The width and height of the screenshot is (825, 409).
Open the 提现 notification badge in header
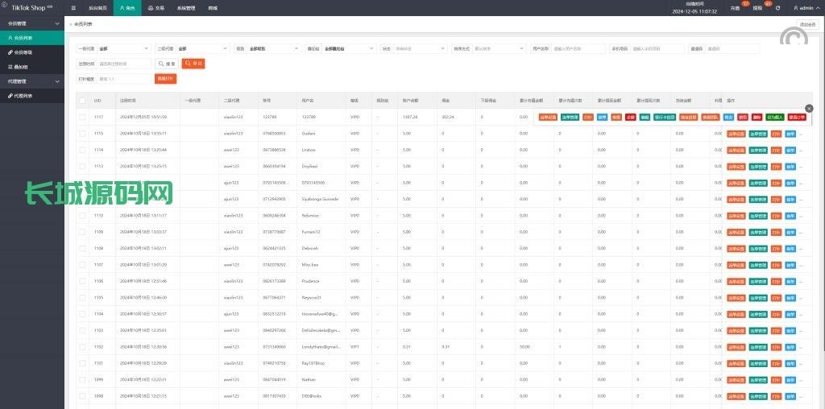click(758, 7)
